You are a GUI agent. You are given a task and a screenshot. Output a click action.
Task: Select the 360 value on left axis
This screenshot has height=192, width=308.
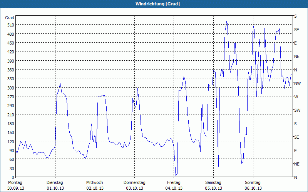[11, 70]
